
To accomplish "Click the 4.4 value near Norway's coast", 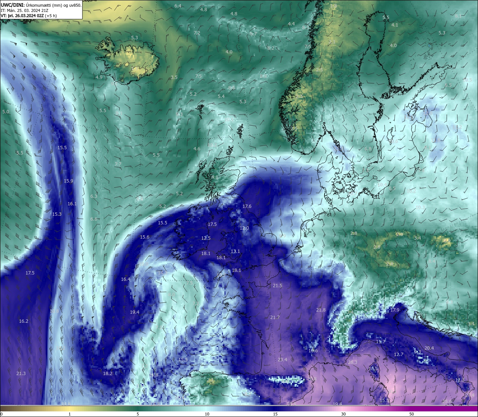I will tap(291, 24).
